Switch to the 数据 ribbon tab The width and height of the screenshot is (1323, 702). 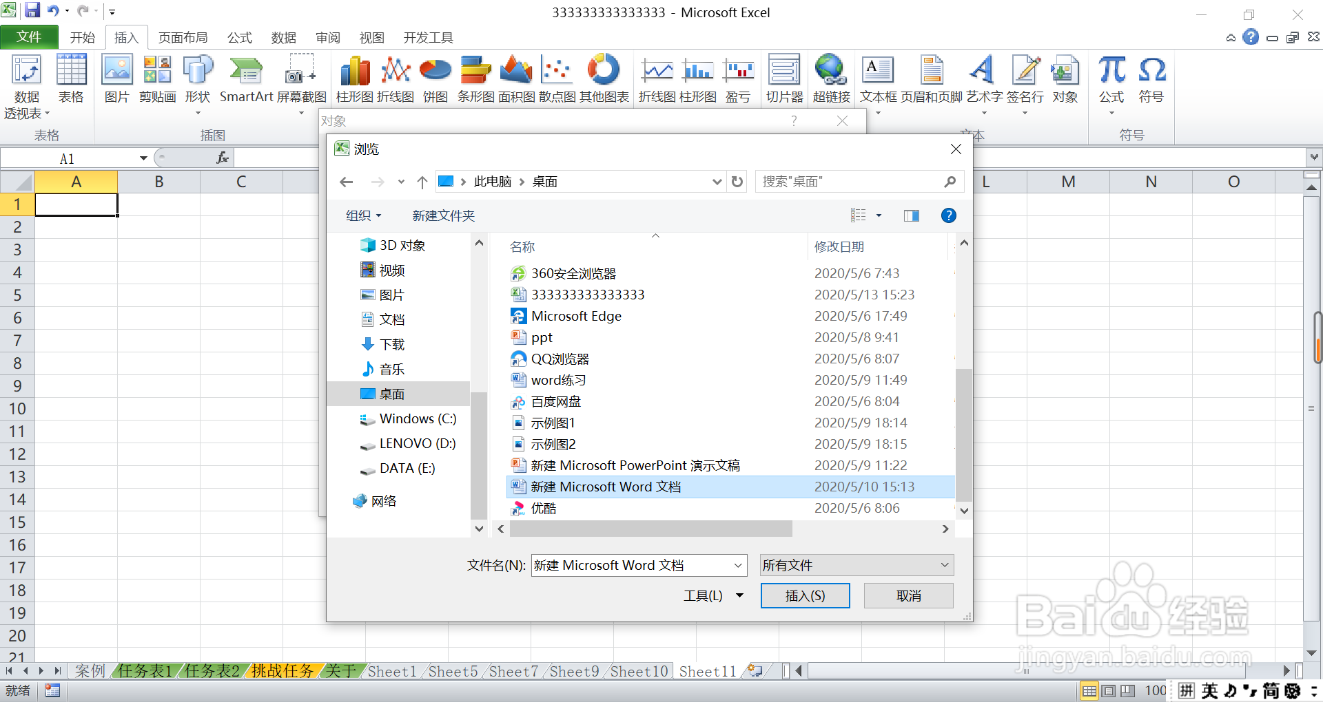pyautogui.click(x=283, y=37)
